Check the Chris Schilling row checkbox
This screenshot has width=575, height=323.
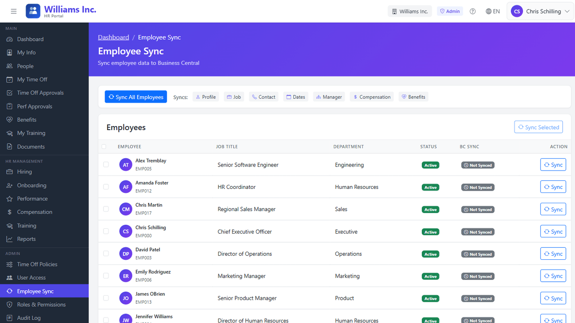(x=106, y=231)
